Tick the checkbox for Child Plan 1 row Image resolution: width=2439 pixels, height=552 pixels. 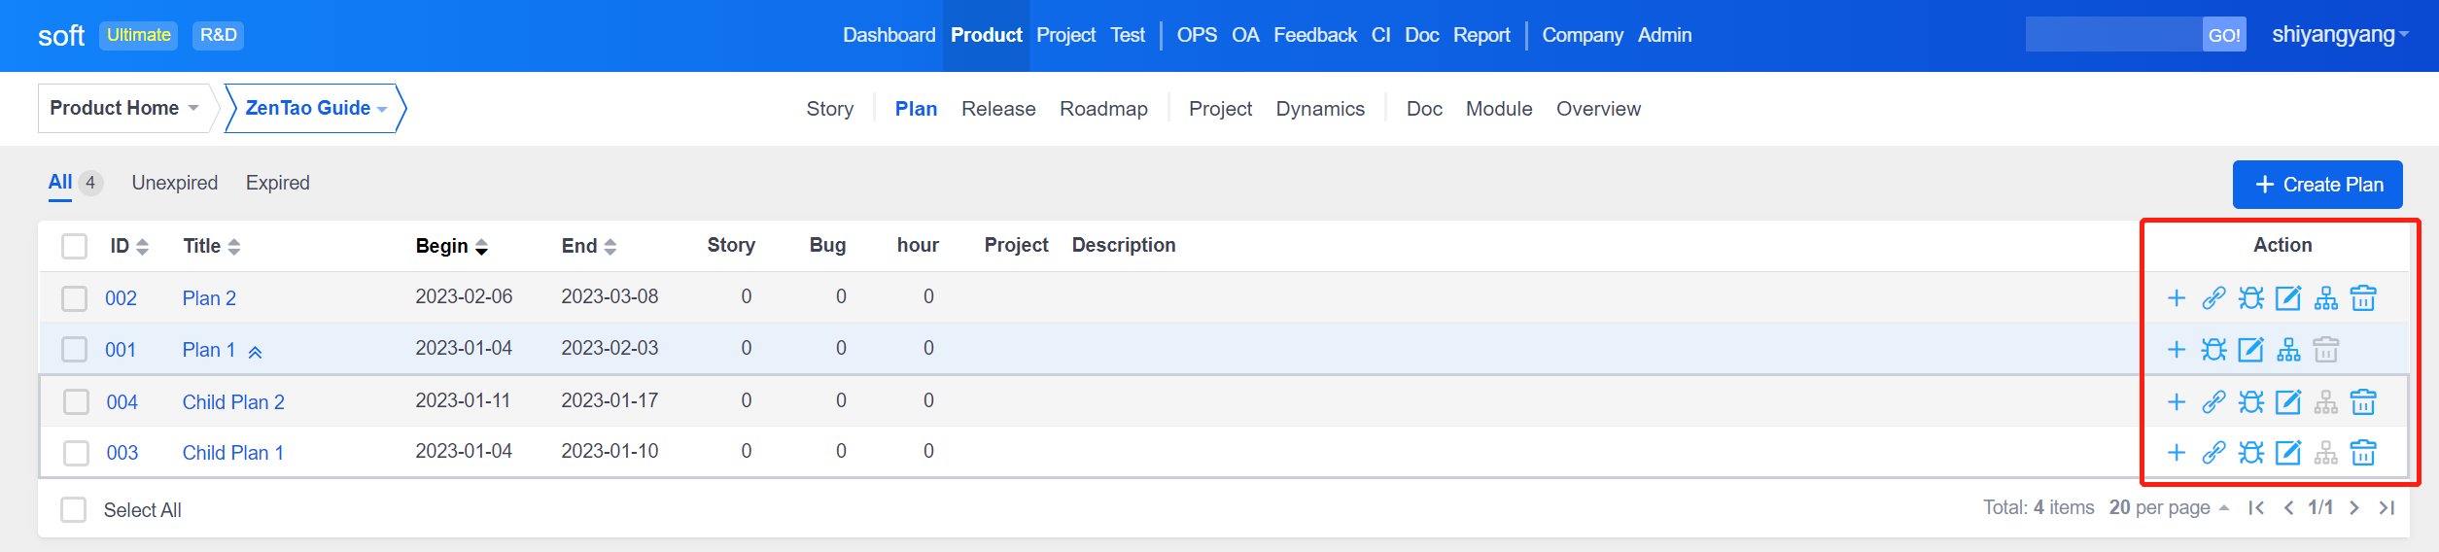pyautogui.click(x=76, y=453)
